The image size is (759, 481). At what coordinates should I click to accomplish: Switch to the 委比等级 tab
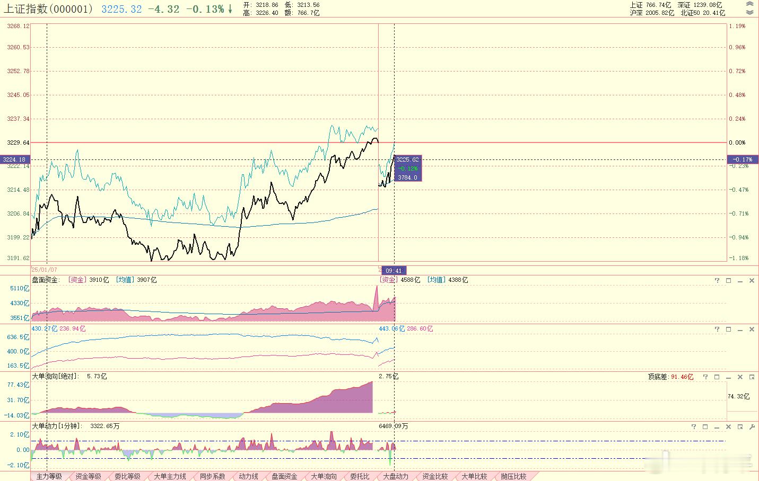(x=127, y=476)
